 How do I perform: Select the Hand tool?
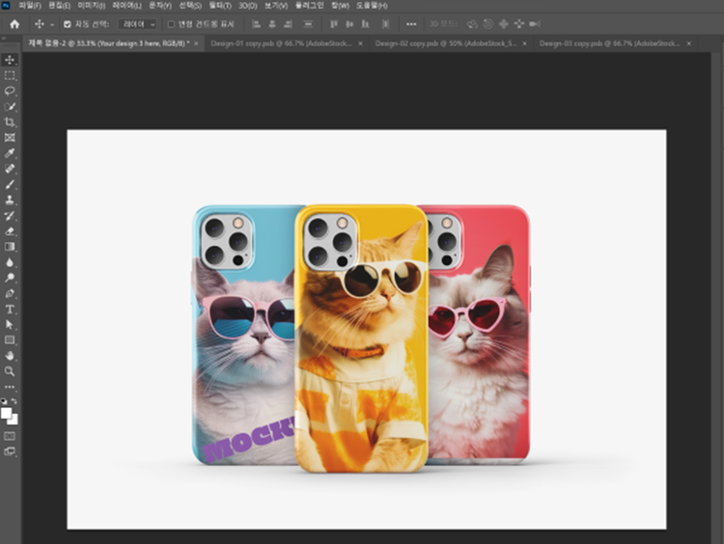[x=10, y=356]
